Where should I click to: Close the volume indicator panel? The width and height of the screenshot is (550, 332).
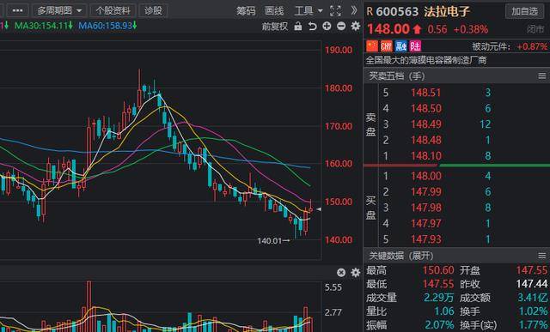coord(341,273)
